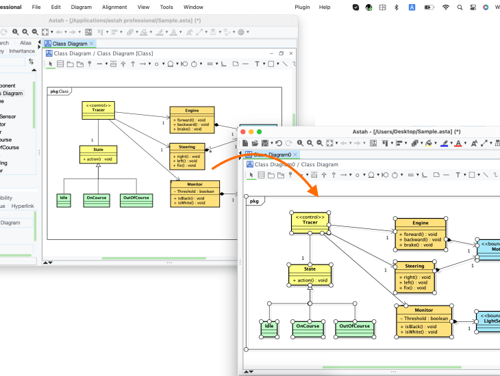
Task: Click the Undo arrow in front window
Action: pos(279,143)
